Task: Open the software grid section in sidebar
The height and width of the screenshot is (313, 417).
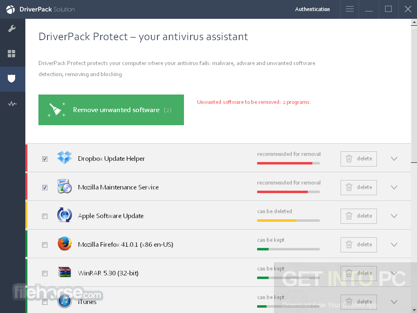Action: [x=11, y=54]
